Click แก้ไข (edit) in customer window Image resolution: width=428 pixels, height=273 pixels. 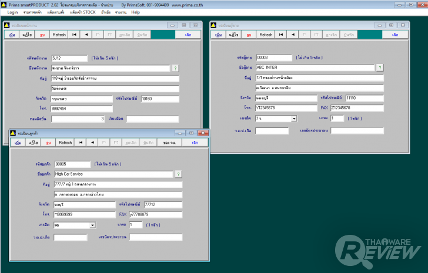33,143
